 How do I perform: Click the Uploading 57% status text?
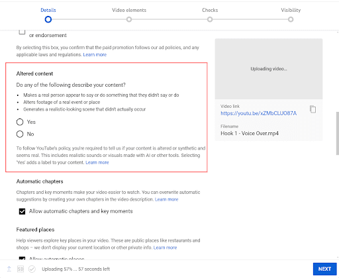point(75,269)
